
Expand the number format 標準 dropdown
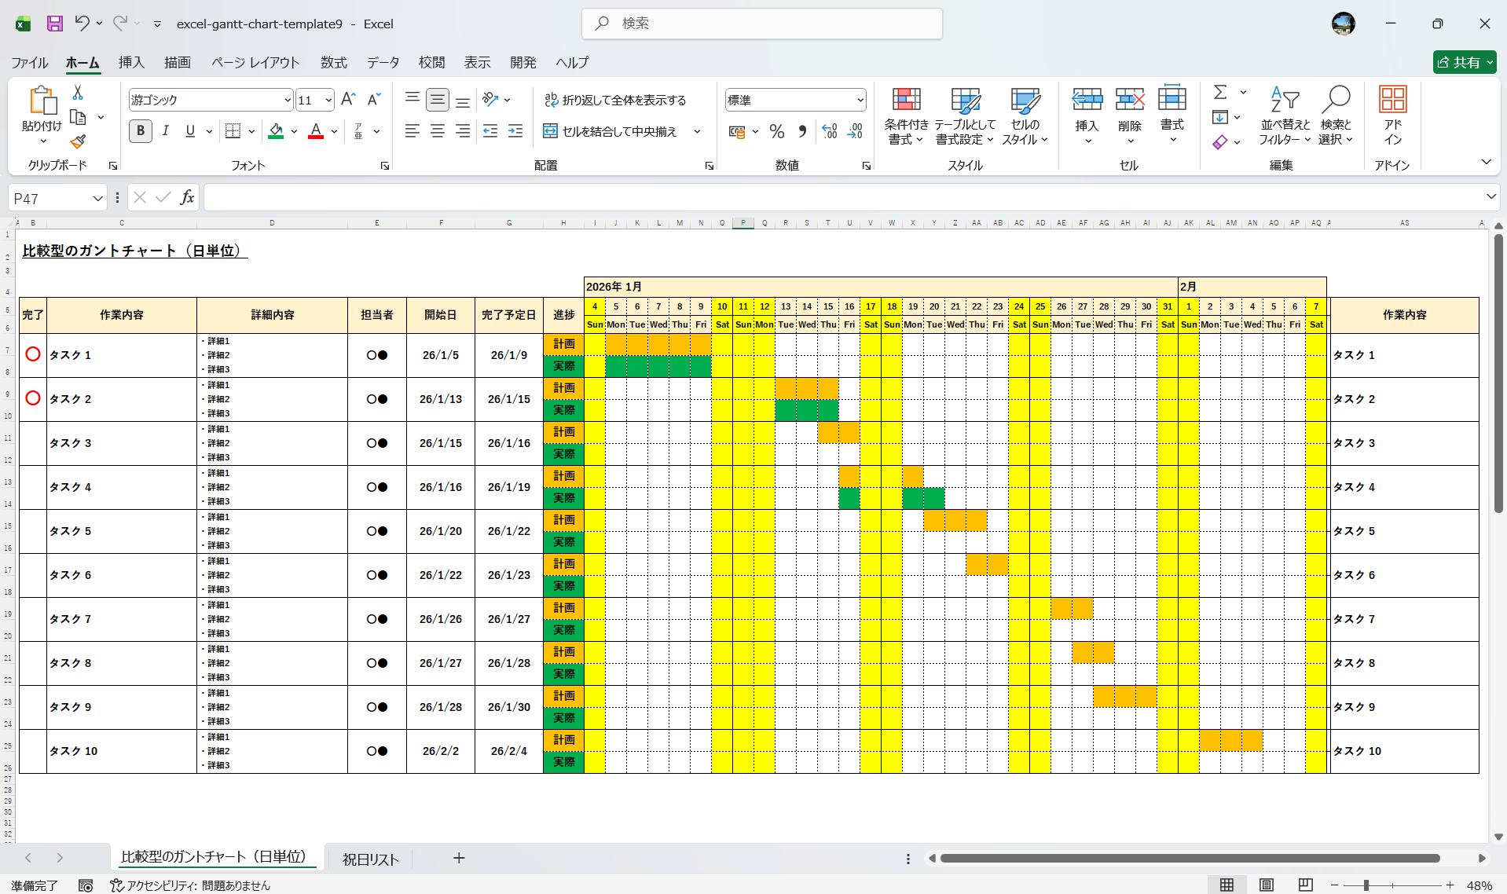click(x=860, y=101)
